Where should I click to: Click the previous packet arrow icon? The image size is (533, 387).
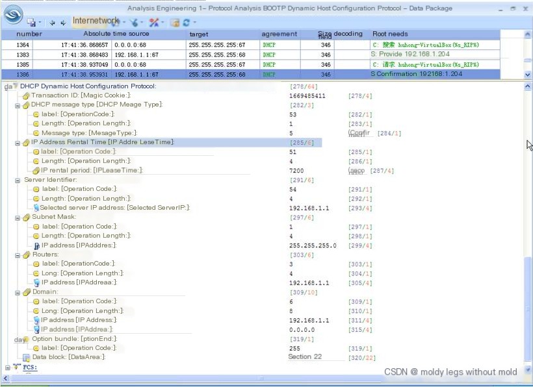coord(52,23)
